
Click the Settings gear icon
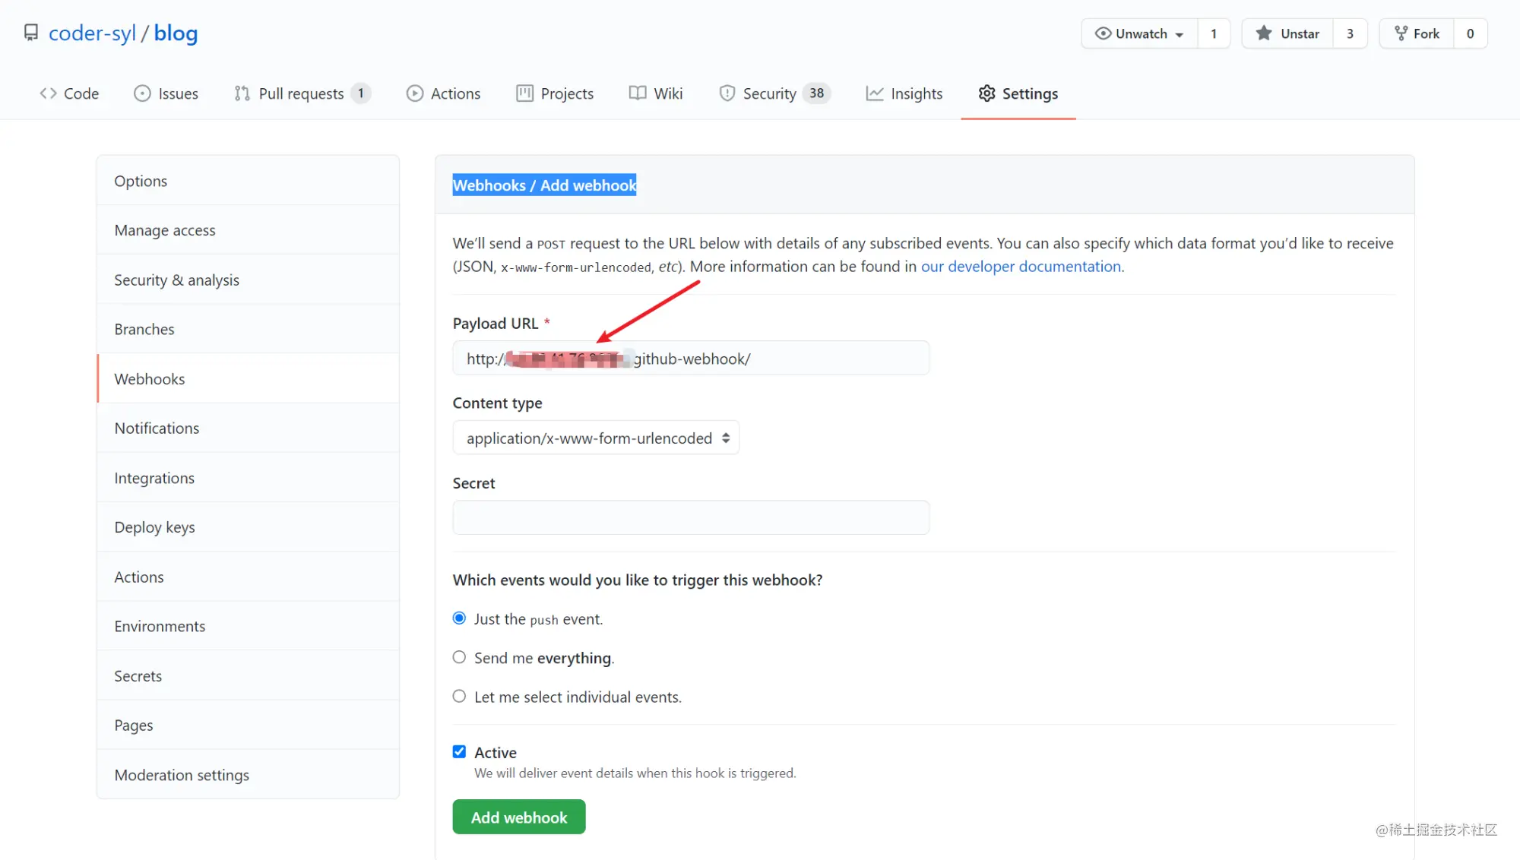pos(986,93)
